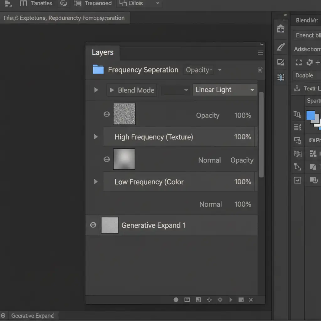Click the diamond icon in Layers panel footer
321x321 pixels.
tap(220, 300)
